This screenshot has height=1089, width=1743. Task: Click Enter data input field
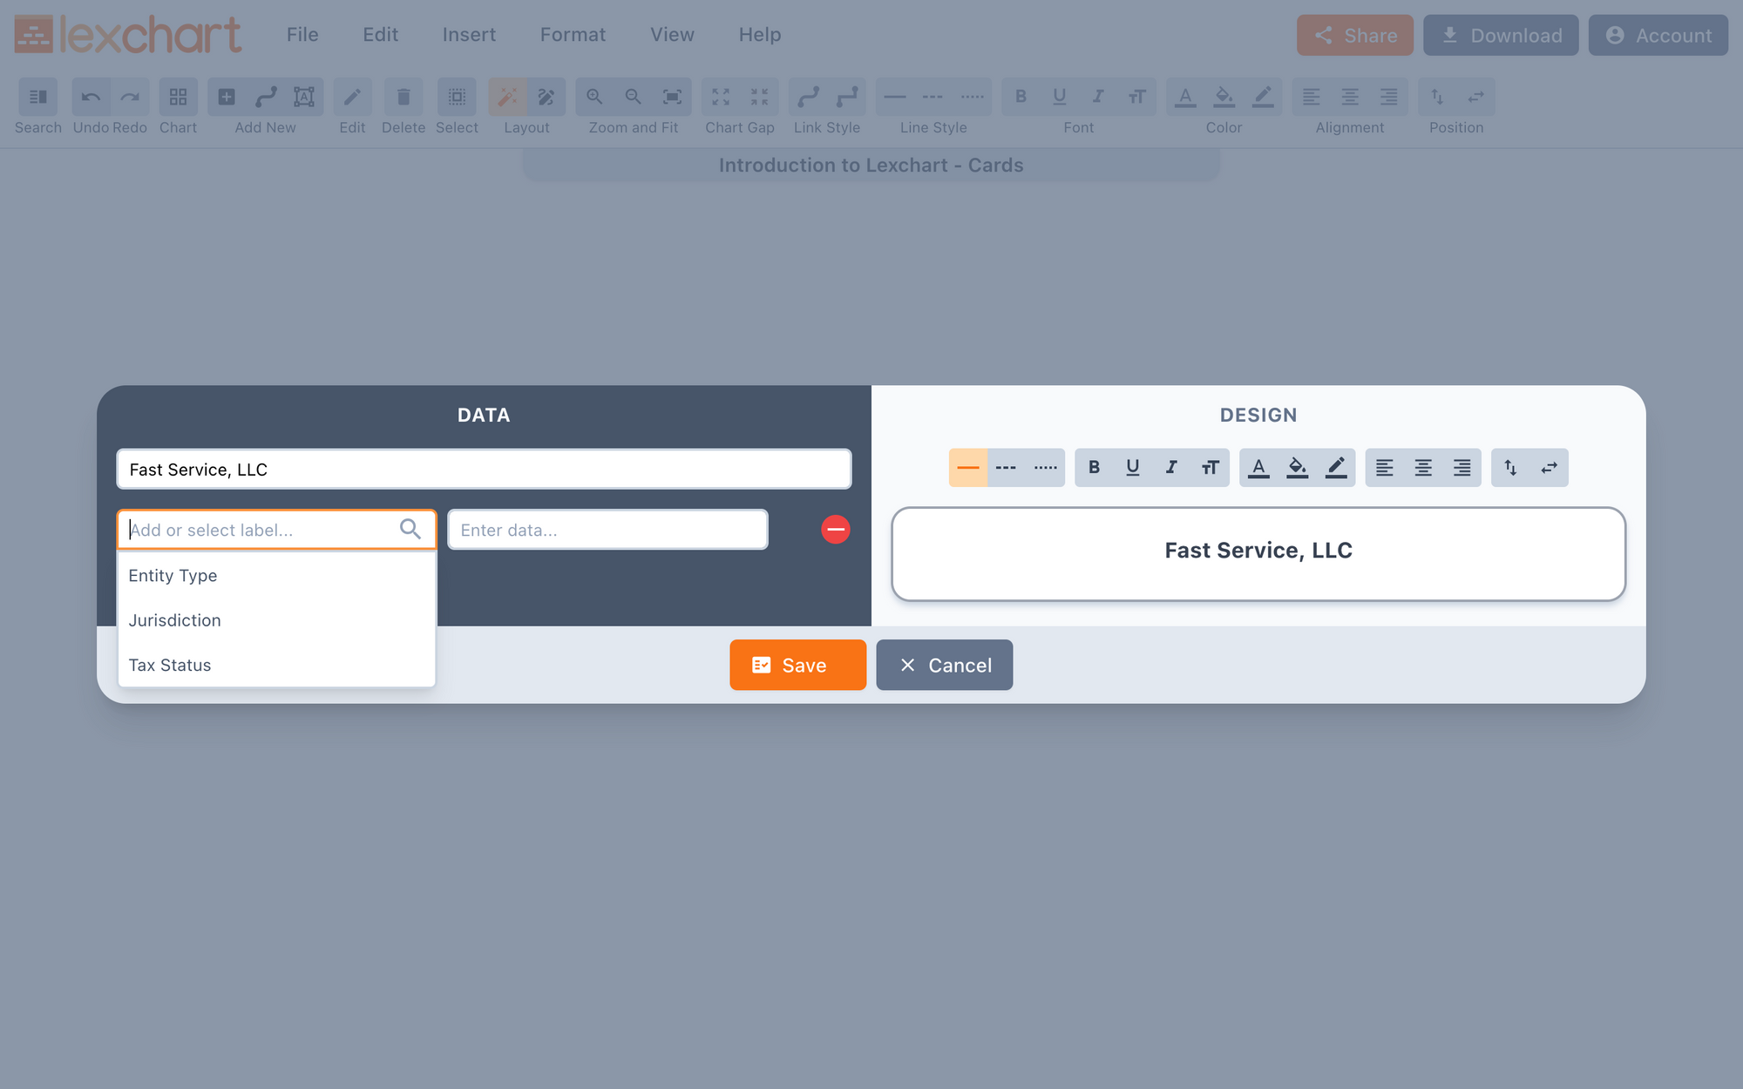(607, 530)
